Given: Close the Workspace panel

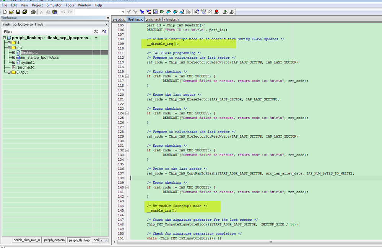Looking at the screenshot, I should (x=108, y=18).
